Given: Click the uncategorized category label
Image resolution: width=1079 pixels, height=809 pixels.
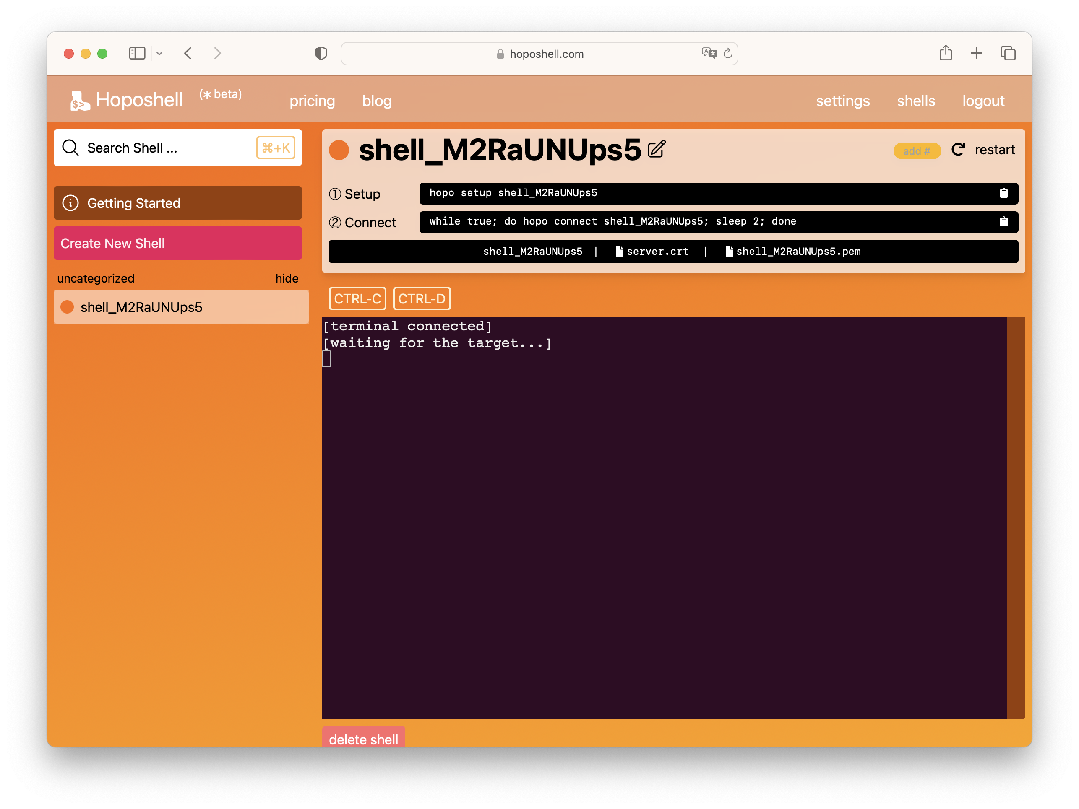Looking at the screenshot, I should pos(96,278).
